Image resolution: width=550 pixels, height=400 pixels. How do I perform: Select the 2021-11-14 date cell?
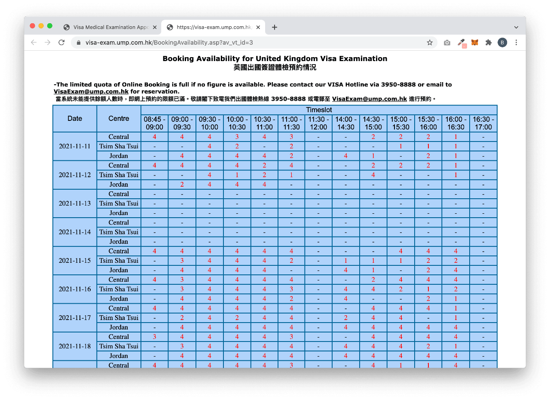pyautogui.click(x=75, y=232)
